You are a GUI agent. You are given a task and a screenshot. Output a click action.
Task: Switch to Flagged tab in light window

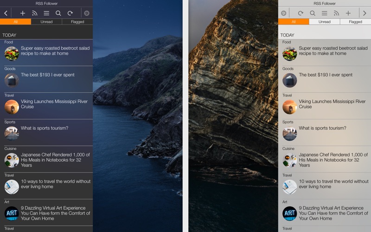[355, 22]
